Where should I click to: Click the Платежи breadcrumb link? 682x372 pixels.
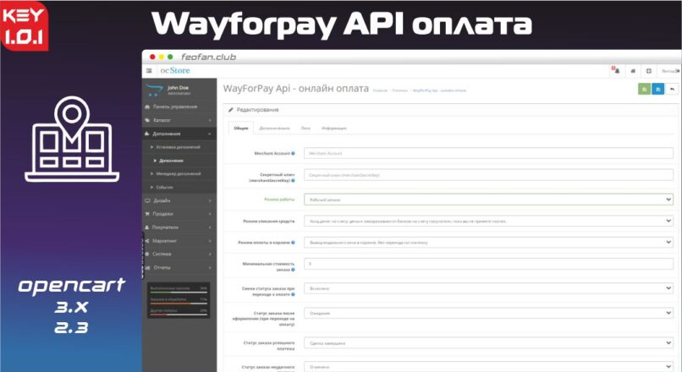pos(400,90)
